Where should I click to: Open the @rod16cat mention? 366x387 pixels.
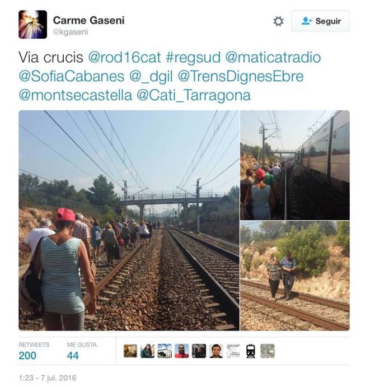(124, 57)
